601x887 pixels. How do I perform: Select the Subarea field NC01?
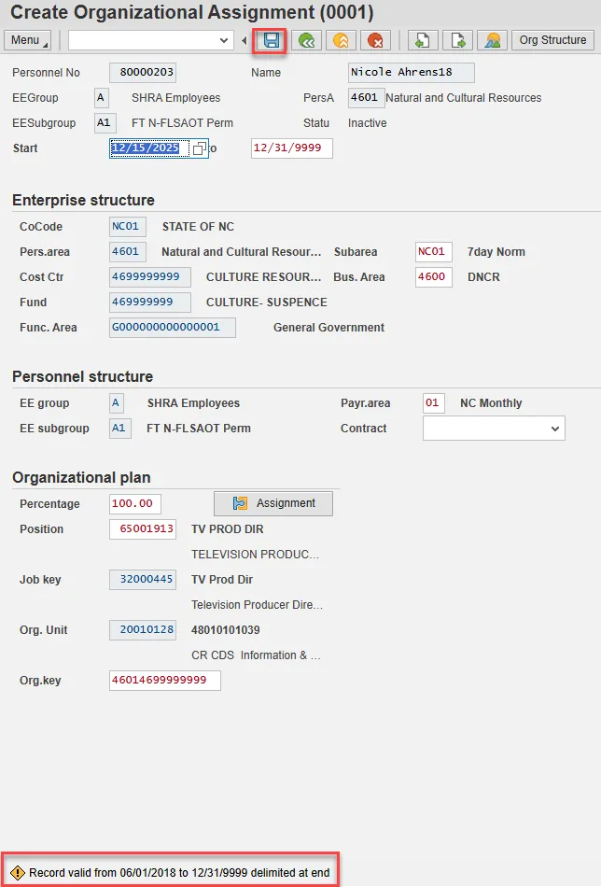pyautogui.click(x=433, y=252)
